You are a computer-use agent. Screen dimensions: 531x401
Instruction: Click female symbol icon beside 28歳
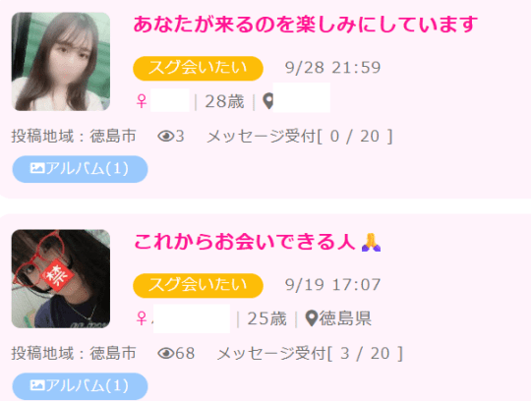tap(142, 101)
